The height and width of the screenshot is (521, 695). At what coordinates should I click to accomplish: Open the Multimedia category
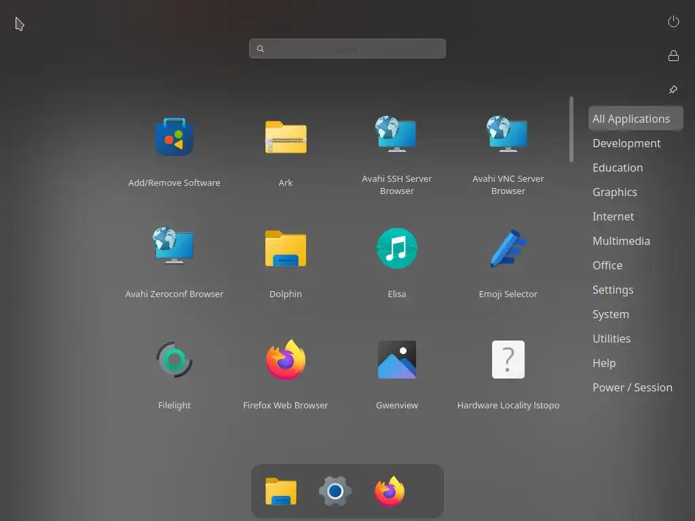pos(621,241)
